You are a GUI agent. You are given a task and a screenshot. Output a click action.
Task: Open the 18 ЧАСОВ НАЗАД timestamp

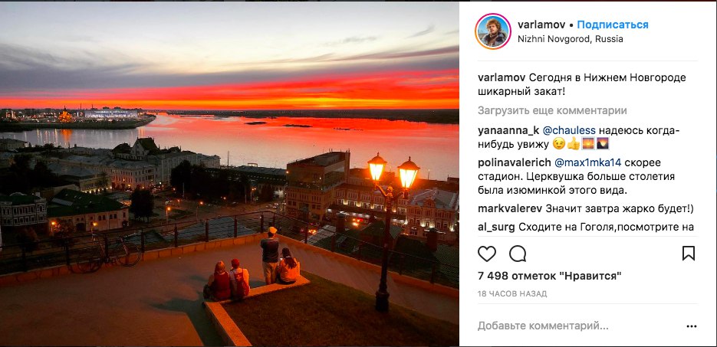point(512,294)
